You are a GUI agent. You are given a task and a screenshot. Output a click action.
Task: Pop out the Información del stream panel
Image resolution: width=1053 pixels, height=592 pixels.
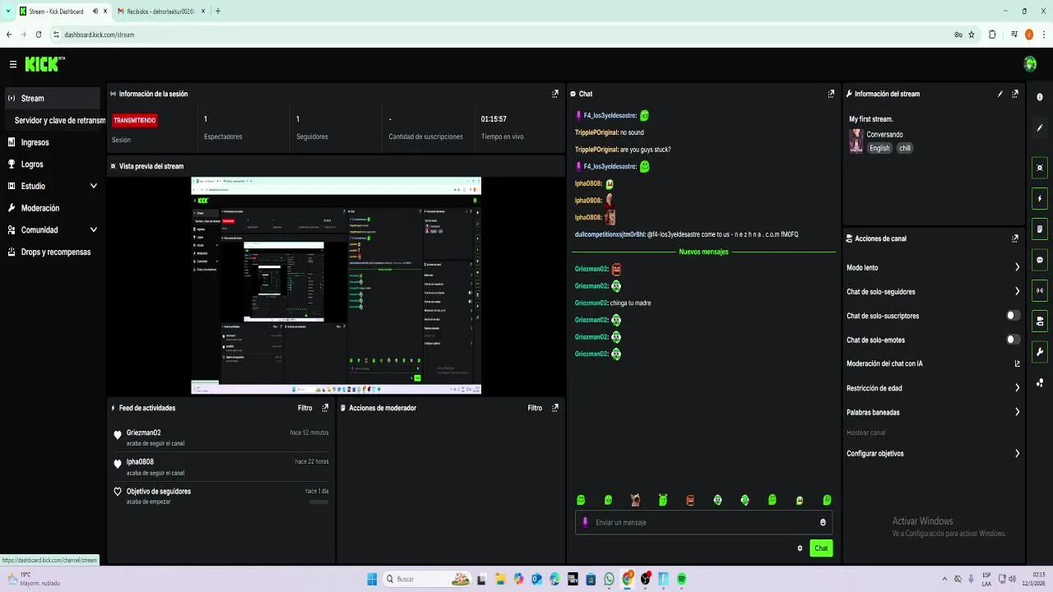coord(1015,94)
